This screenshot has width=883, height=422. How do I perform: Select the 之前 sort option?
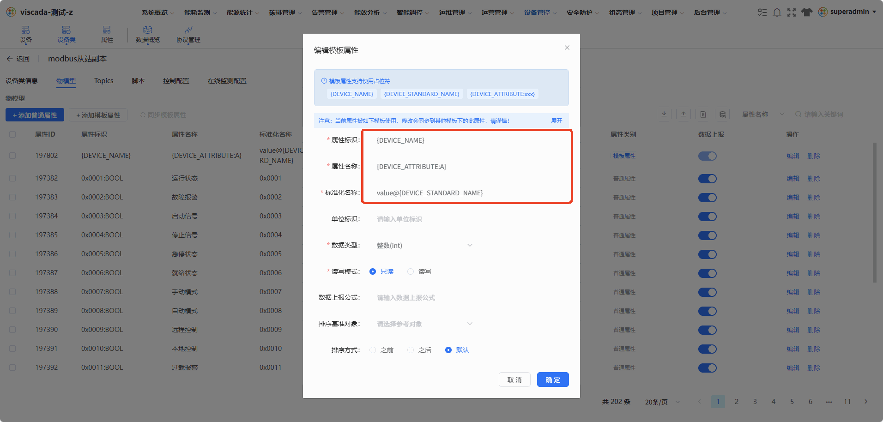point(373,350)
